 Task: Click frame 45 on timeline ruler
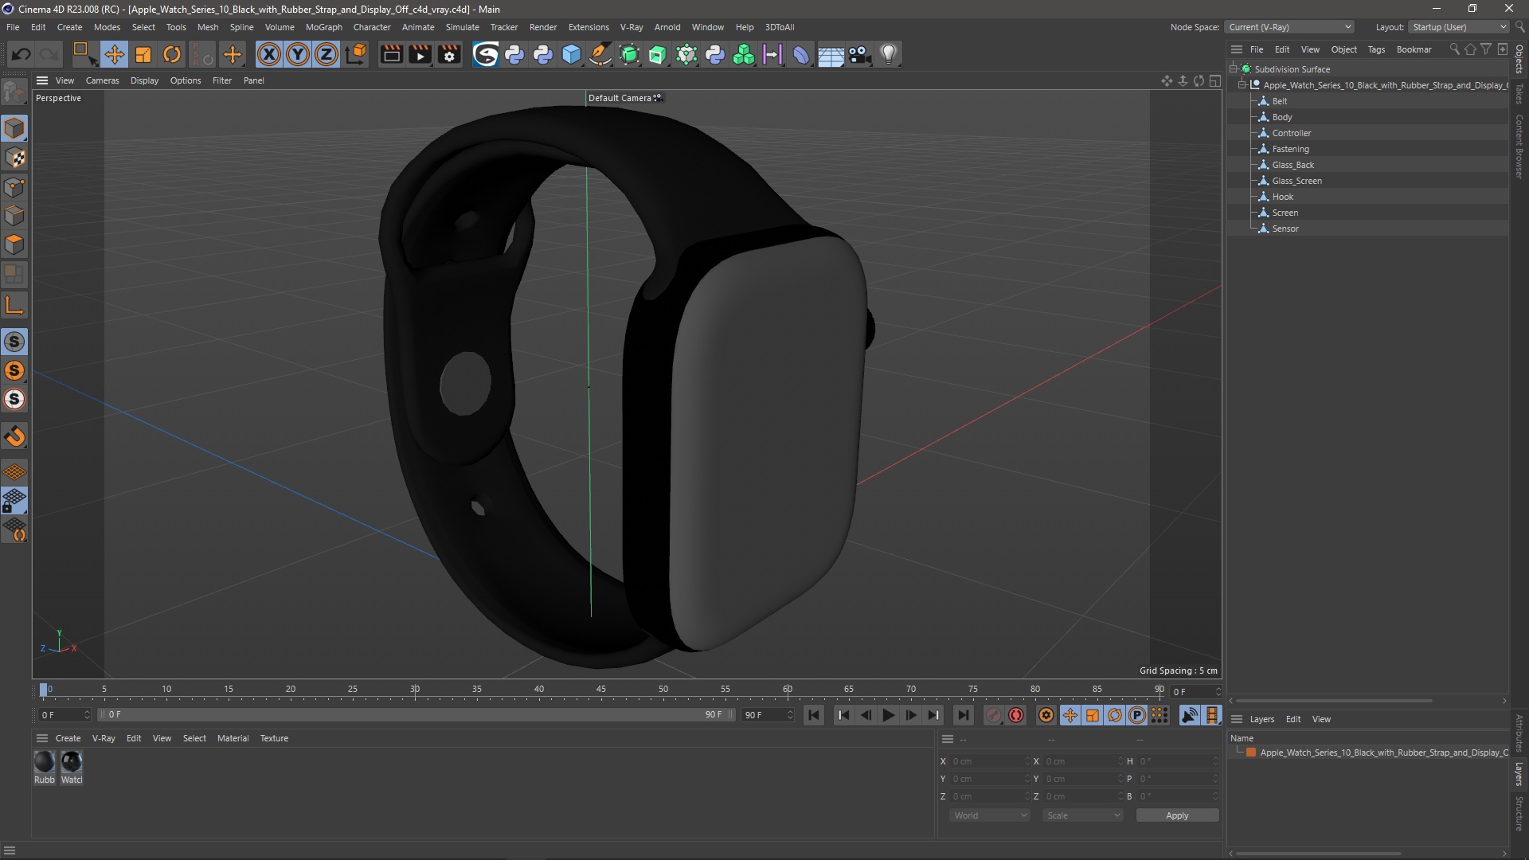[600, 690]
